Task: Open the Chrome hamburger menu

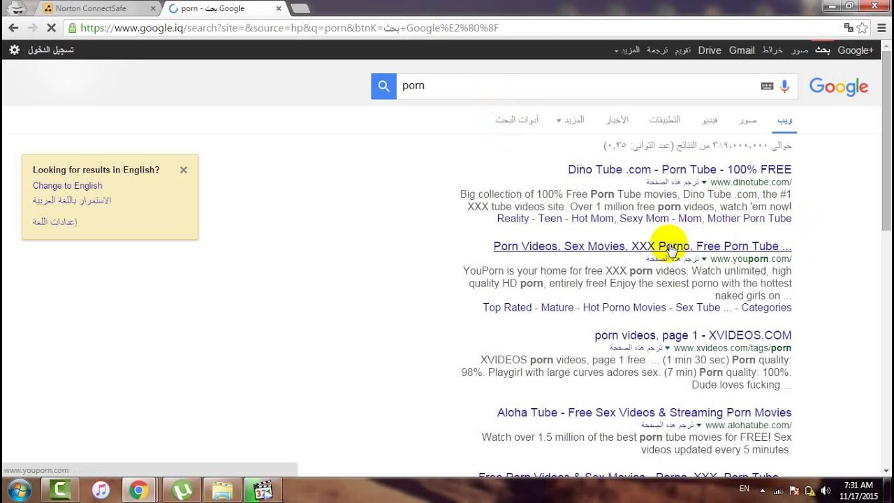Action: (881, 28)
